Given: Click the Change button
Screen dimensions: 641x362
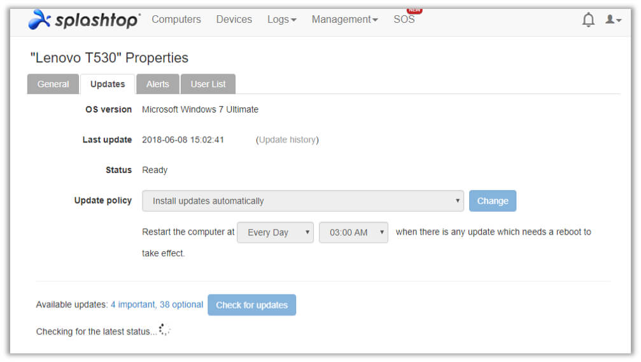Looking at the screenshot, I should (x=493, y=201).
